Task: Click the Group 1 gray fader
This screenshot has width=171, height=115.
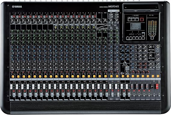Action: [x=132, y=86]
